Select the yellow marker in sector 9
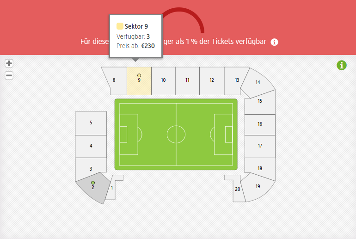 pos(139,75)
